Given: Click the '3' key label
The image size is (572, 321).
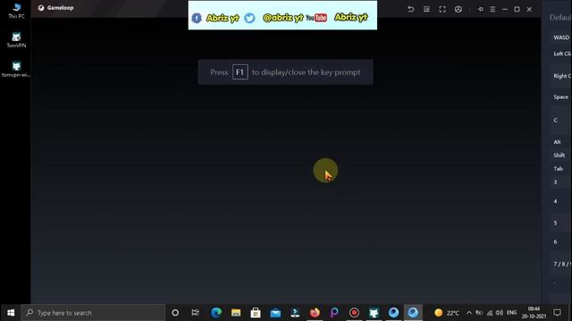Looking at the screenshot, I should (x=555, y=182).
